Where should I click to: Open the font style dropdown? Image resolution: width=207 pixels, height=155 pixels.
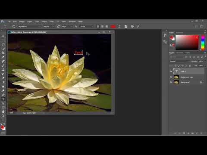49,27
